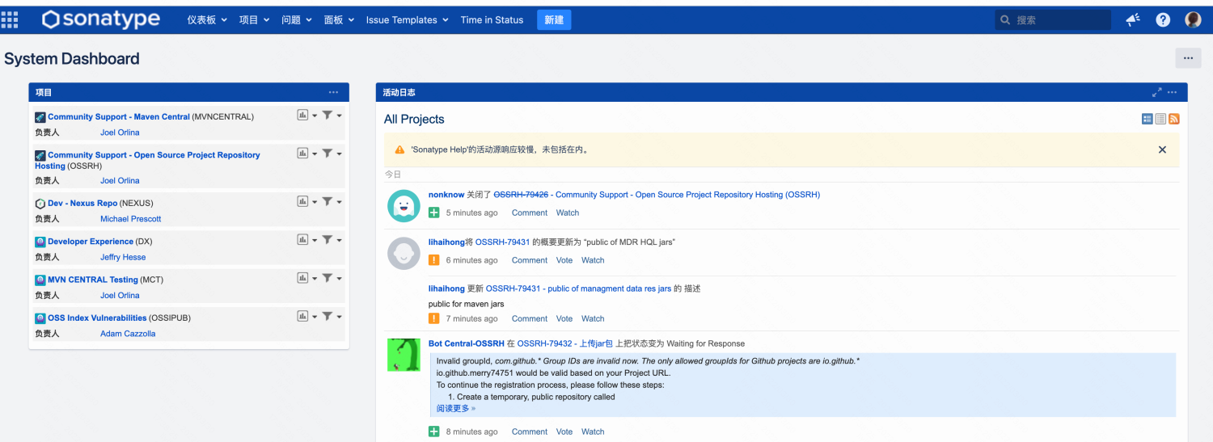
Task: Open the app switcher grid icon
Action: click(x=10, y=19)
